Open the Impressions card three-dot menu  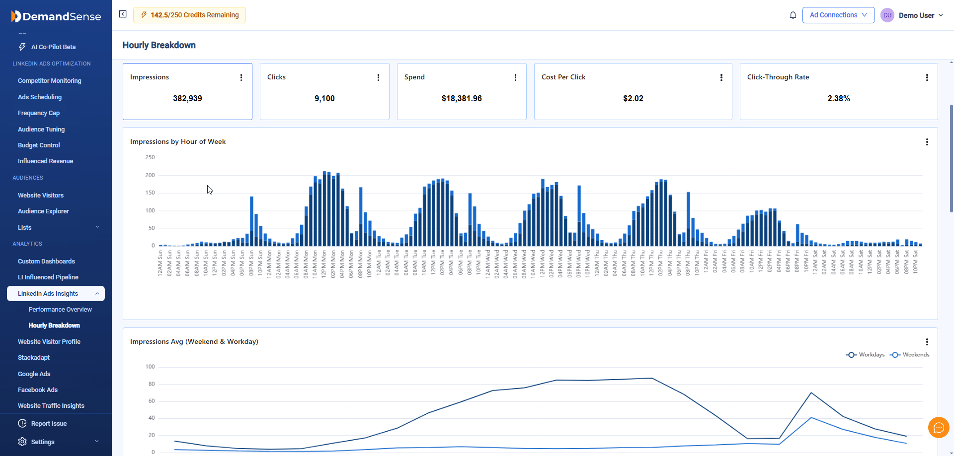pos(241,77)
